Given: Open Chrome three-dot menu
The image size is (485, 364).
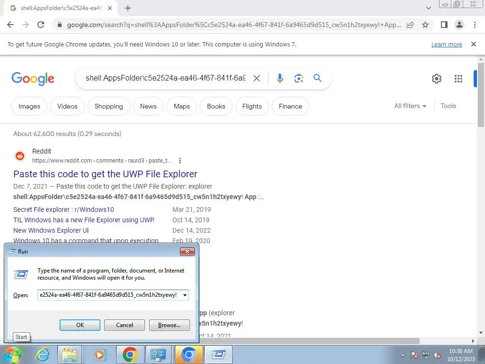Looking at the screenshot, I should pyautogui.click(x=475, y=25).
